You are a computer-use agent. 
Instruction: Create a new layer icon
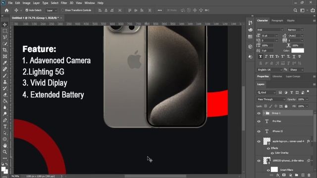(303, 175)
